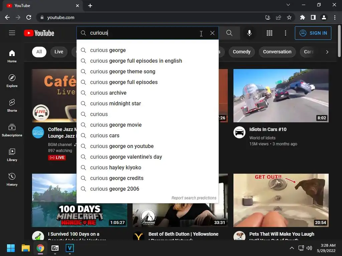
Task: Open 7-Zip from the taskbar
Action: pos(55,248)
